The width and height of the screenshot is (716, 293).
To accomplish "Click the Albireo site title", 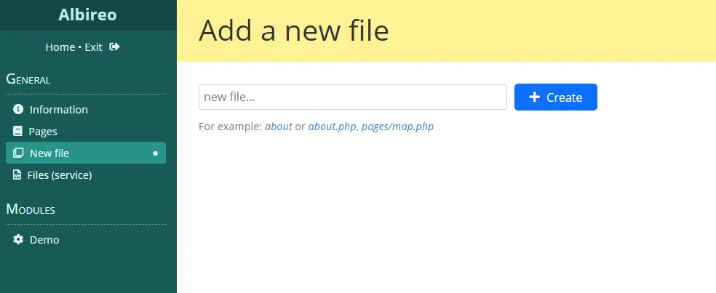I will pos(87,15).
